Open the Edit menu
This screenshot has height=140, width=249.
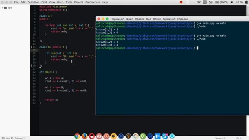pos(23,2)
